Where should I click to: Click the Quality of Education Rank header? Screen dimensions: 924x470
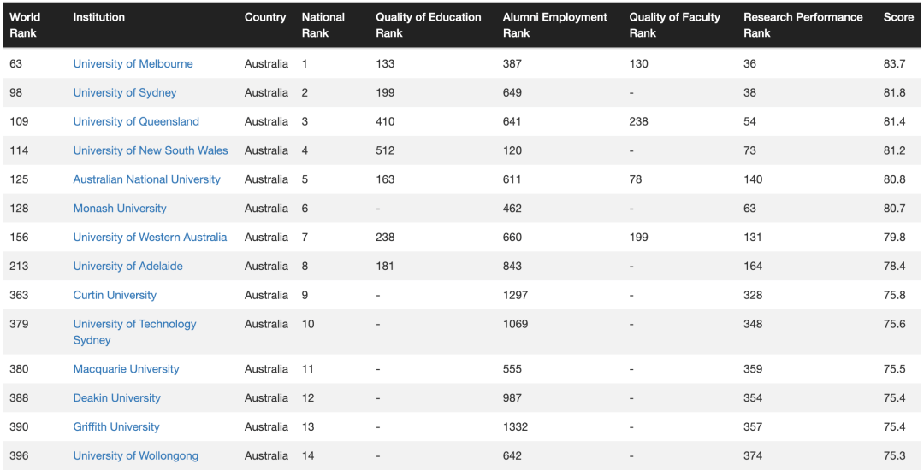pos(429,25)
